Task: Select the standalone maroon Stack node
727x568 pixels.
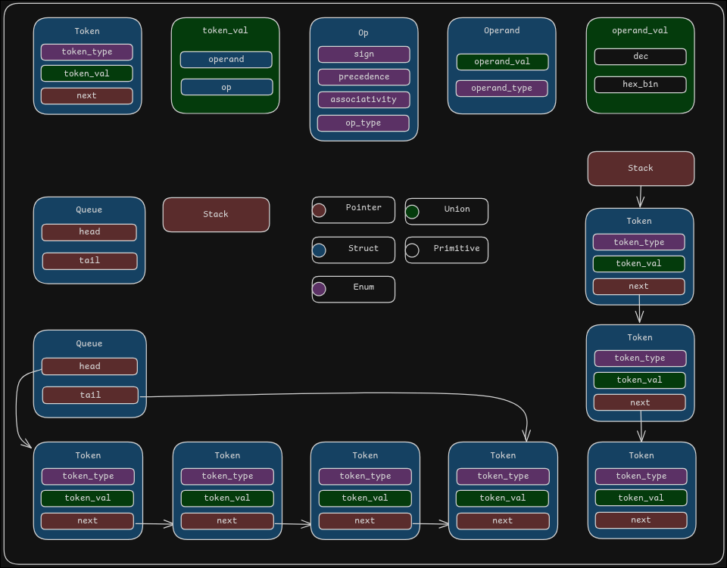Action: tap(216, 215)
